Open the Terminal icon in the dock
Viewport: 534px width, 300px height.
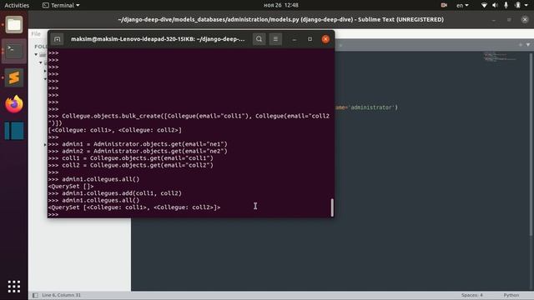coord(14,51)
